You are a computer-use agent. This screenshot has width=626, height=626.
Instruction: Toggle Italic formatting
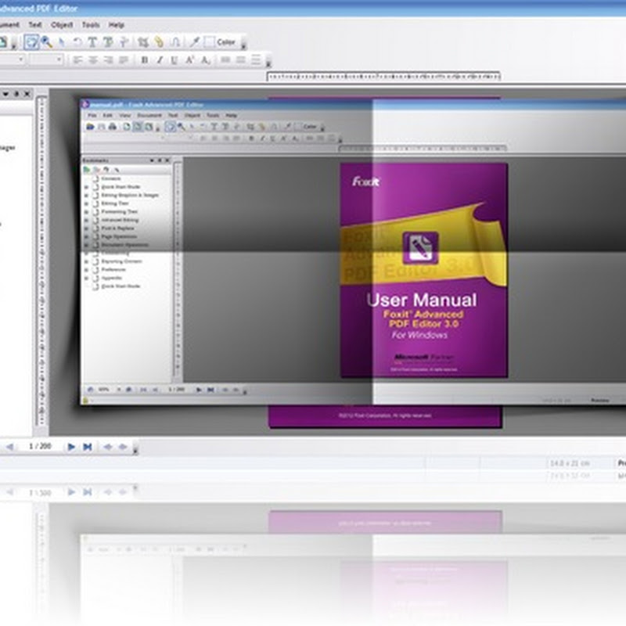coord(160,59)
